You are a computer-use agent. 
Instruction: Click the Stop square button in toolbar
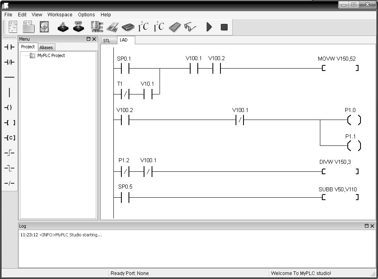[x=224, y=27]
